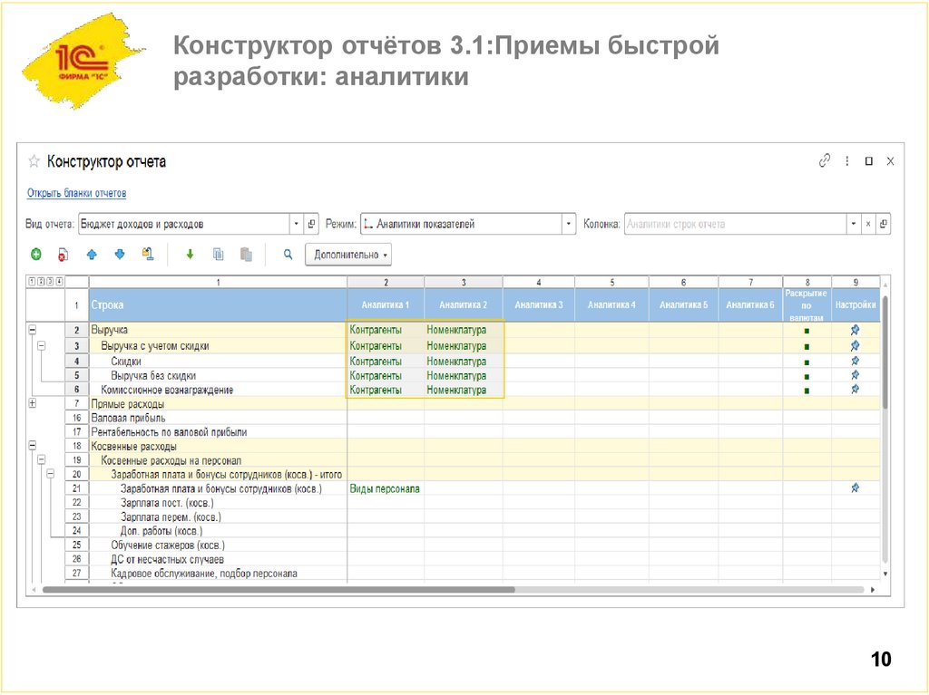Open the Режим dropdown list
The image size is (929, 695).
(568, 223)
